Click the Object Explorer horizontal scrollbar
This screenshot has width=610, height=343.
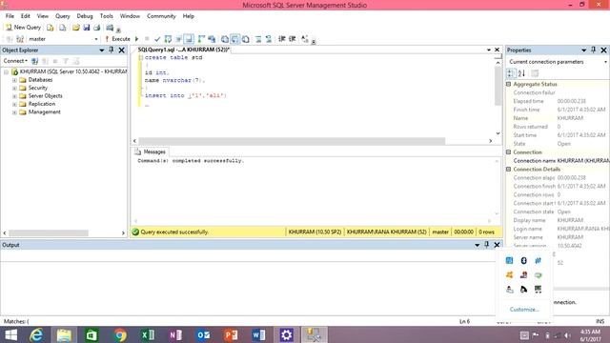tap(49, 232)
